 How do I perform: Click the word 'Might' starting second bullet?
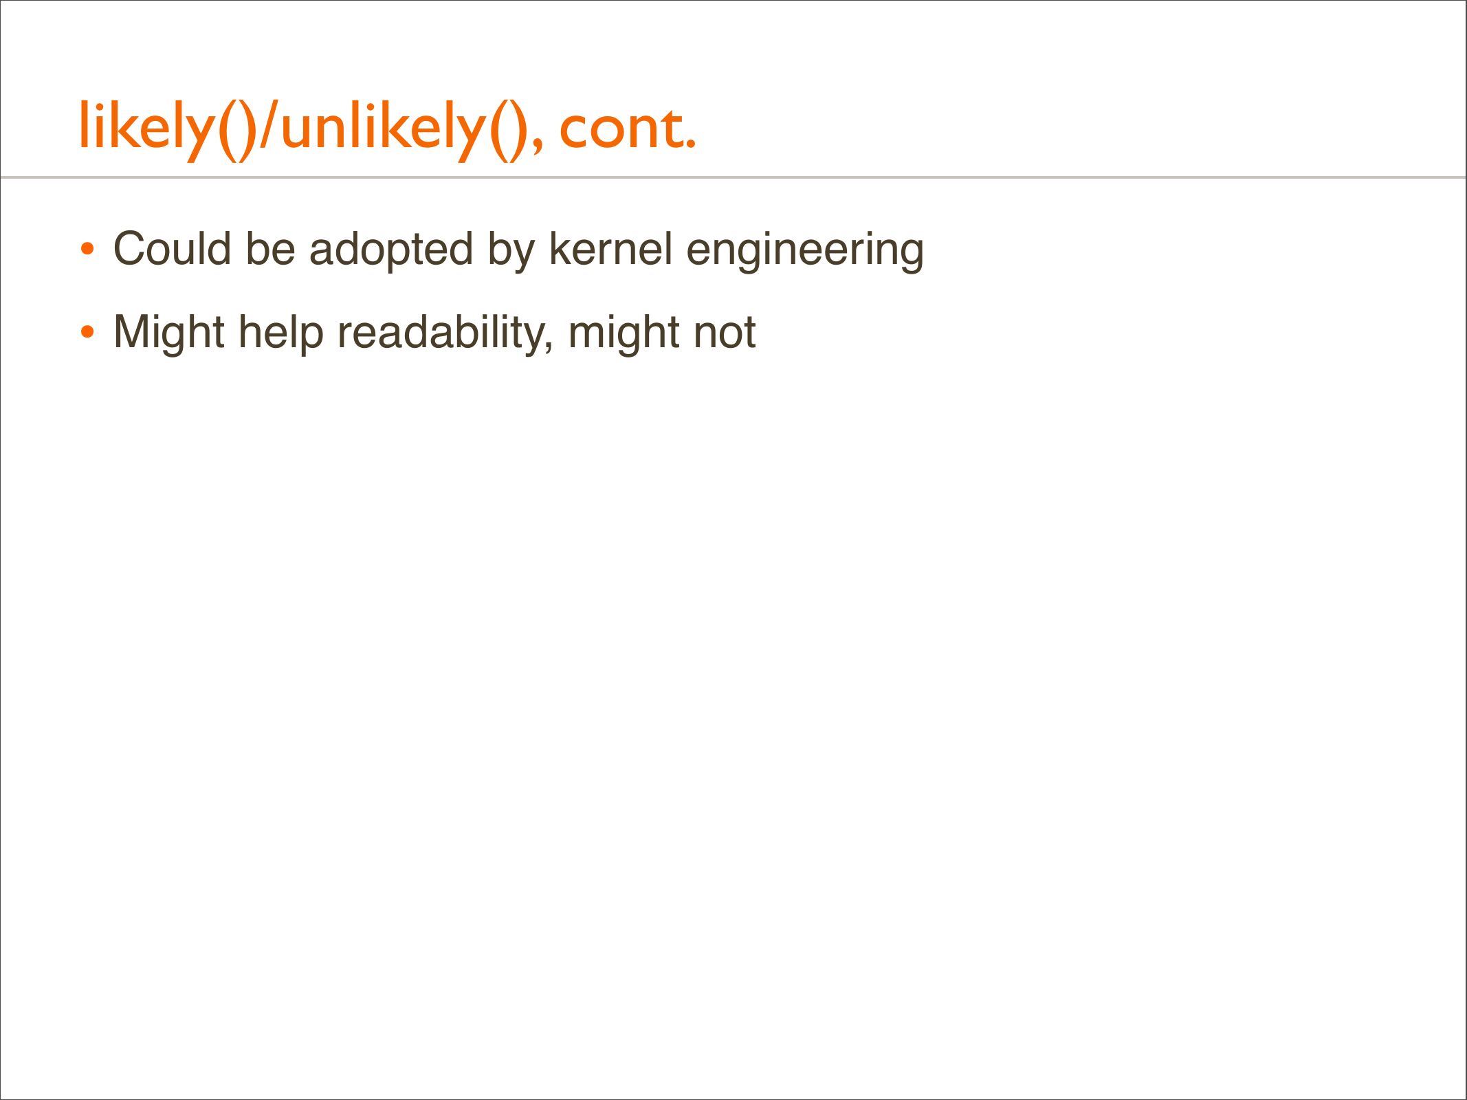tap(169, 332)
